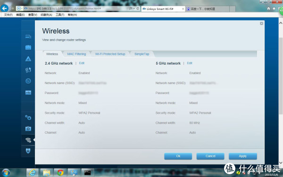283x177 pixels.
Task: Open the SimpleTap tab
Action: pos(141,54)
